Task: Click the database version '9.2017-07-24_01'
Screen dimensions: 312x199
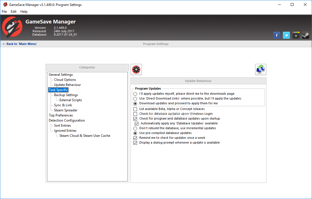Action: click(65, 34)
